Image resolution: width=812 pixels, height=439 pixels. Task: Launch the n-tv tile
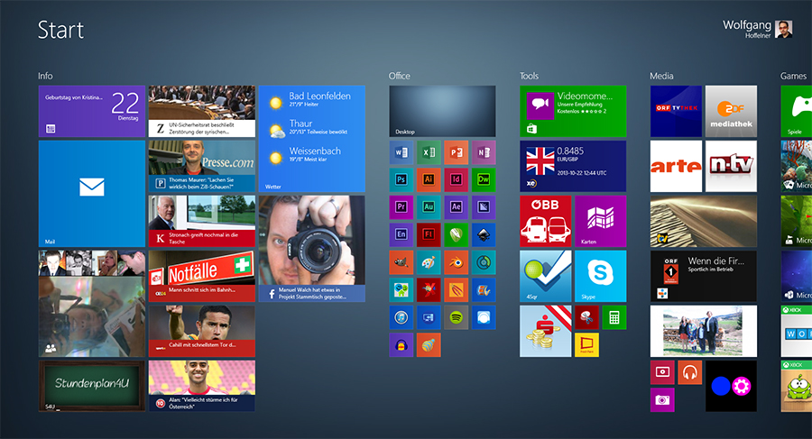pos(731,166)
